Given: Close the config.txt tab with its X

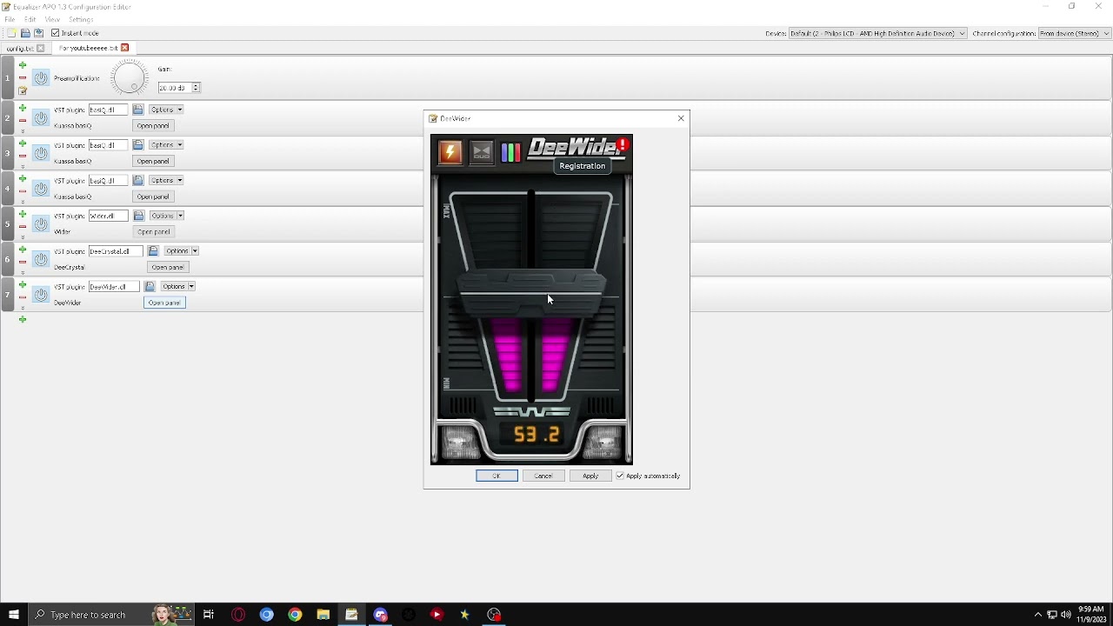Looking at the screenshot, I should point(40,48).
